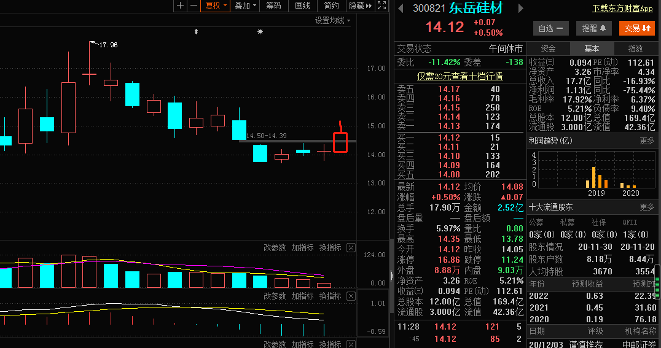The height and width of the screenshot is (348, 661).
Task: Click the 11:28 trade tick row
Action: click(460, 327)
